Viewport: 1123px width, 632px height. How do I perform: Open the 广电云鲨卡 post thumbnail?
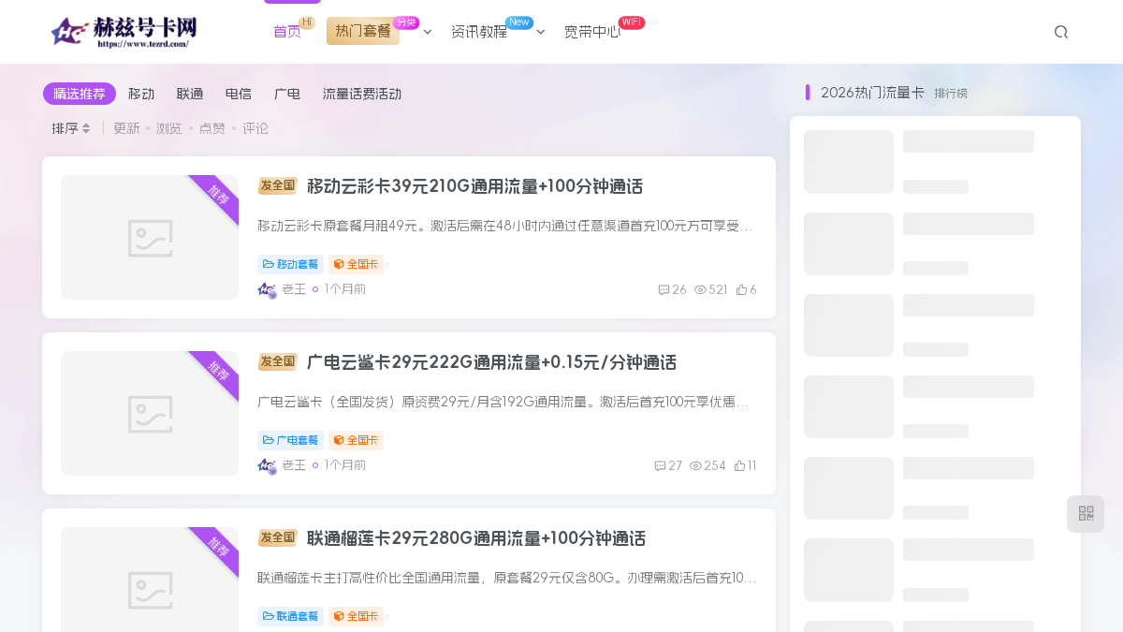pos(150,413)
